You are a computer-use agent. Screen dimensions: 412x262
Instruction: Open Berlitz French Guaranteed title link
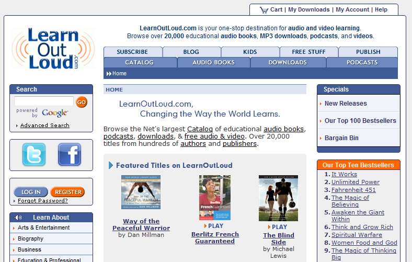[215, 238]
